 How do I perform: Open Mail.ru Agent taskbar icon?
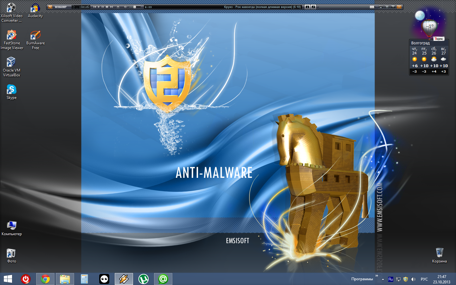pyautogui.click(x=163, y=279)
